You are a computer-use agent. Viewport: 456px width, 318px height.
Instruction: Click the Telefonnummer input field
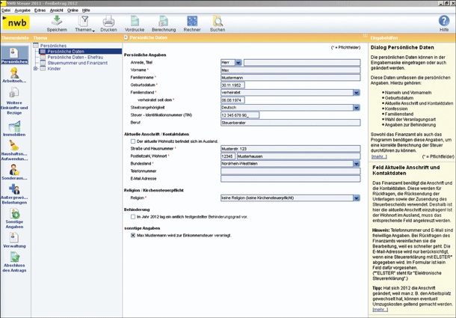(289, 170)
